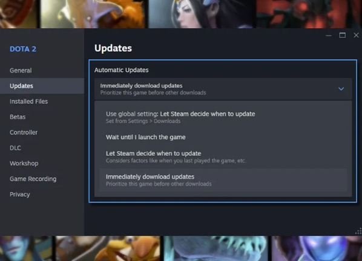
Task: Click the DOTA 2 title link
Action: (23, 49)
